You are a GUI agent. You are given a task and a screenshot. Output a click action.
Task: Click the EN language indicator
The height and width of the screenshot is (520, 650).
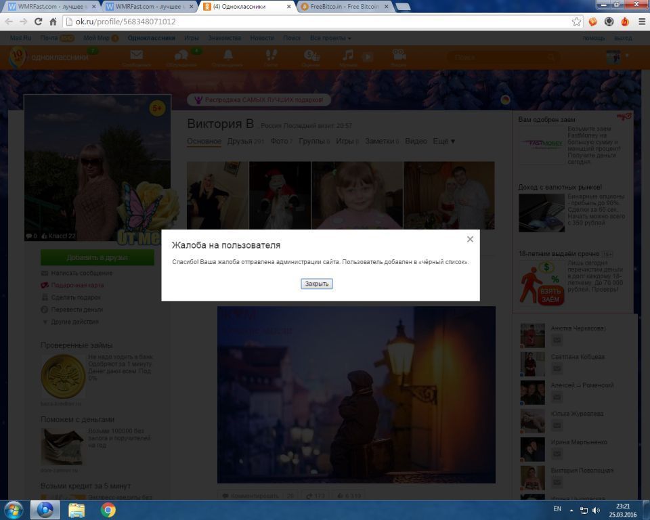point(557,509)
